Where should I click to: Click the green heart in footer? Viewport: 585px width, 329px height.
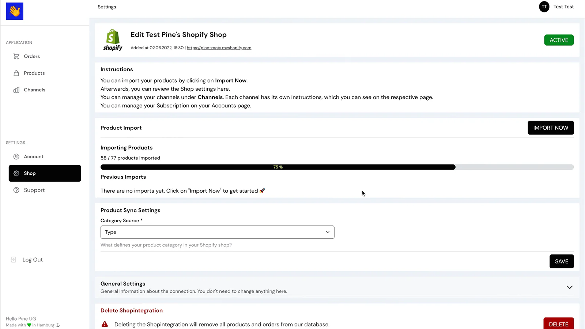click(x=29, y=325)
